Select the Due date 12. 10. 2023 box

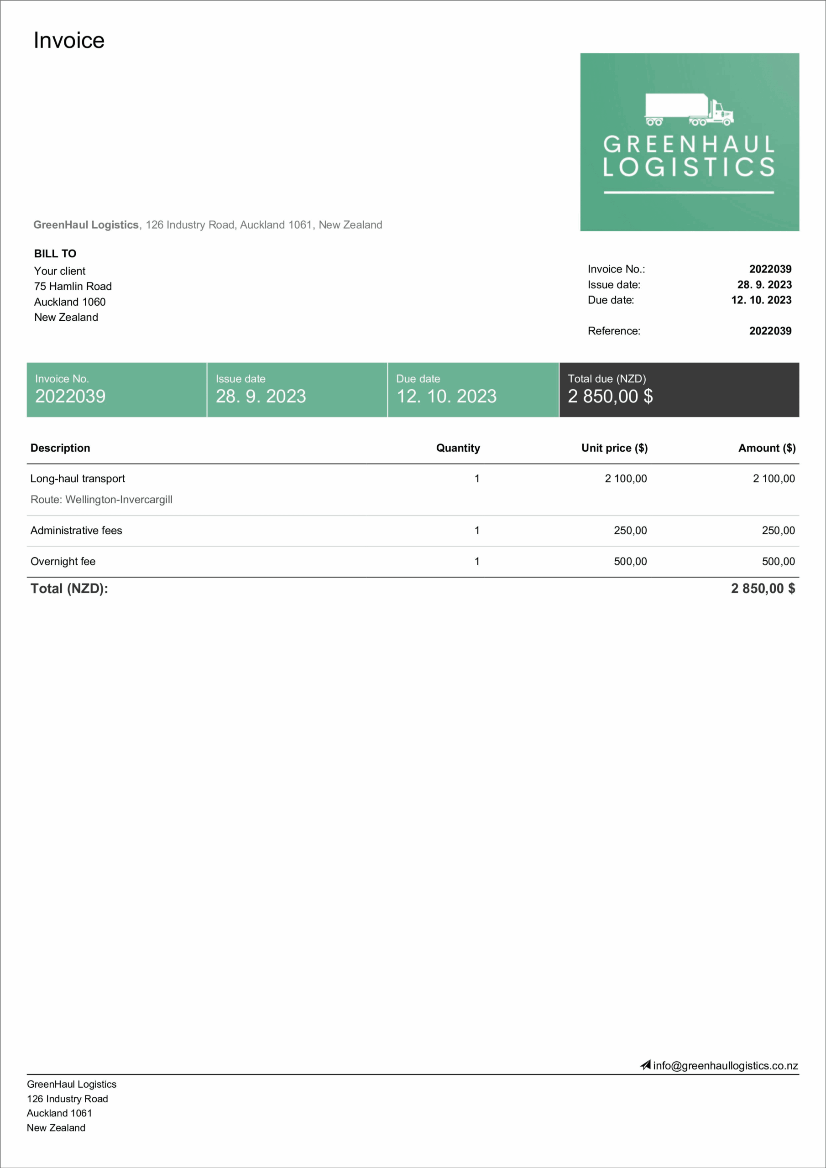[473, 390]
